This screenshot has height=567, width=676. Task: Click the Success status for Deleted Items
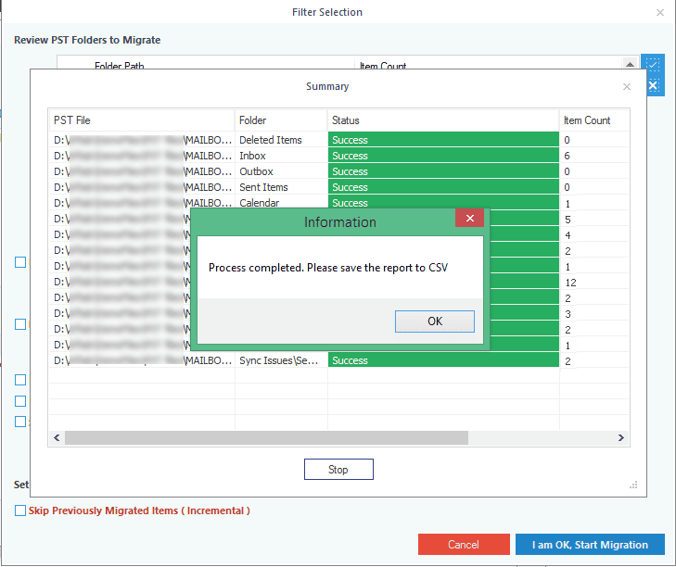443,140
